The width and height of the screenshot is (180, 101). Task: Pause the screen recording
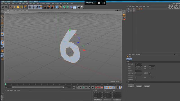point(103,3)
